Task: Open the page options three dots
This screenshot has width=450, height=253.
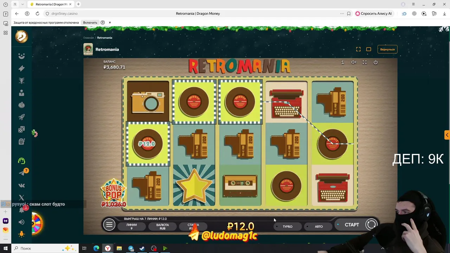Action: tap(342, 13)
